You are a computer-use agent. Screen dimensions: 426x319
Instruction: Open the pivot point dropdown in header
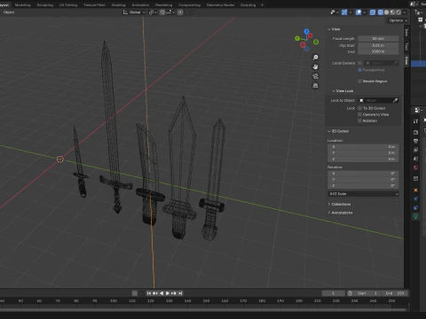point(153,12)
